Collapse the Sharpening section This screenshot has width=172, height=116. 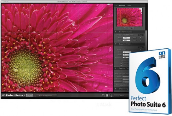116,89
